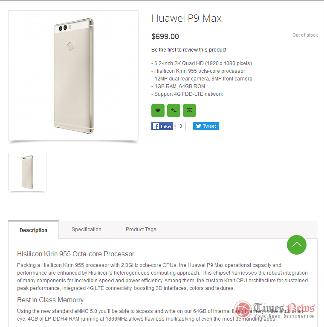The height and width of the screenshot is (327, 324).
Task: Click the large Huawei P9 Max image
Action: [x=73, y=75]
